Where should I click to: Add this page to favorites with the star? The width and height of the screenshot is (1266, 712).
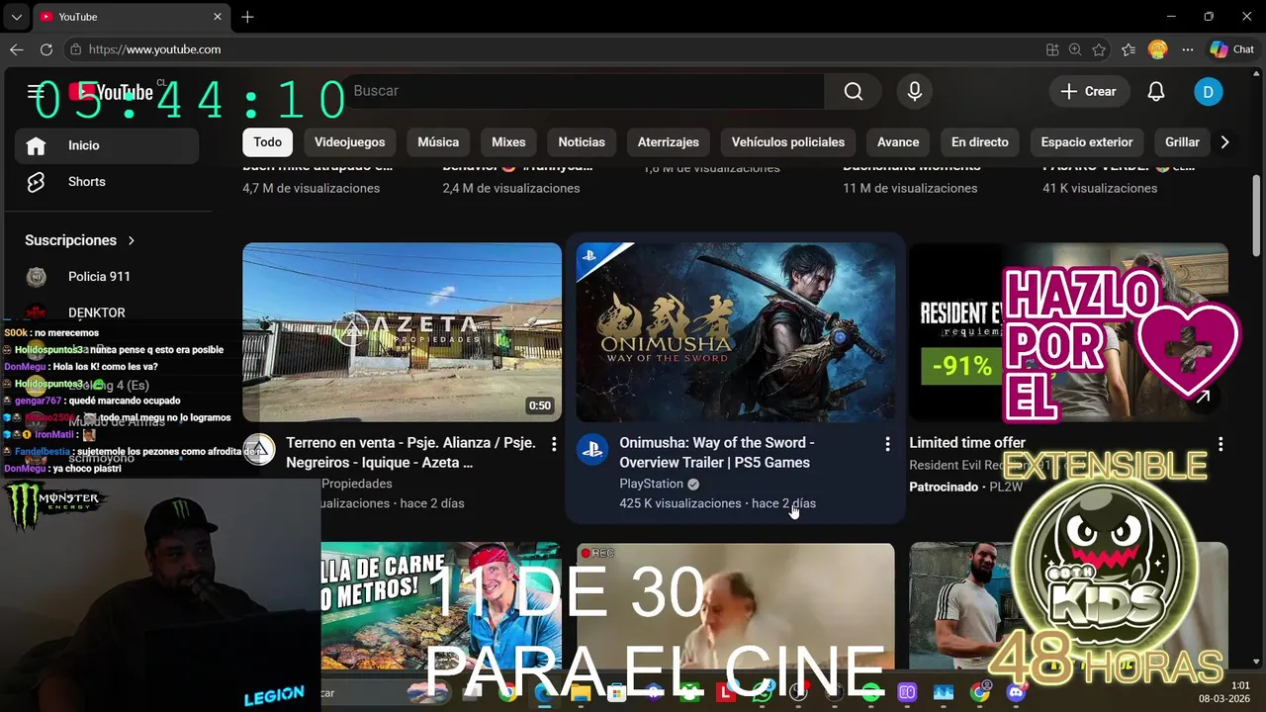pyautogui.click(x=1099, y=49)
